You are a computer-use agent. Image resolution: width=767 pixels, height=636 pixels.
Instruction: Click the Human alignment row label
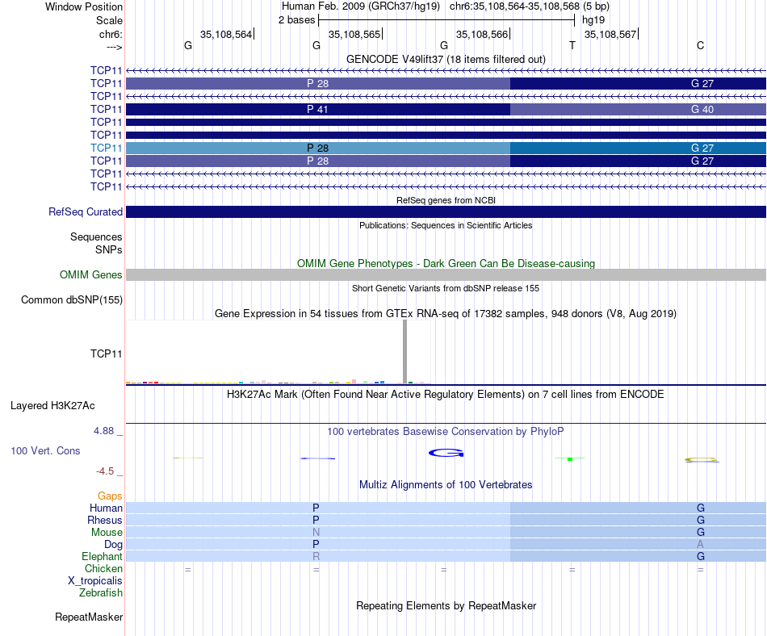click(x=106, y=508)
